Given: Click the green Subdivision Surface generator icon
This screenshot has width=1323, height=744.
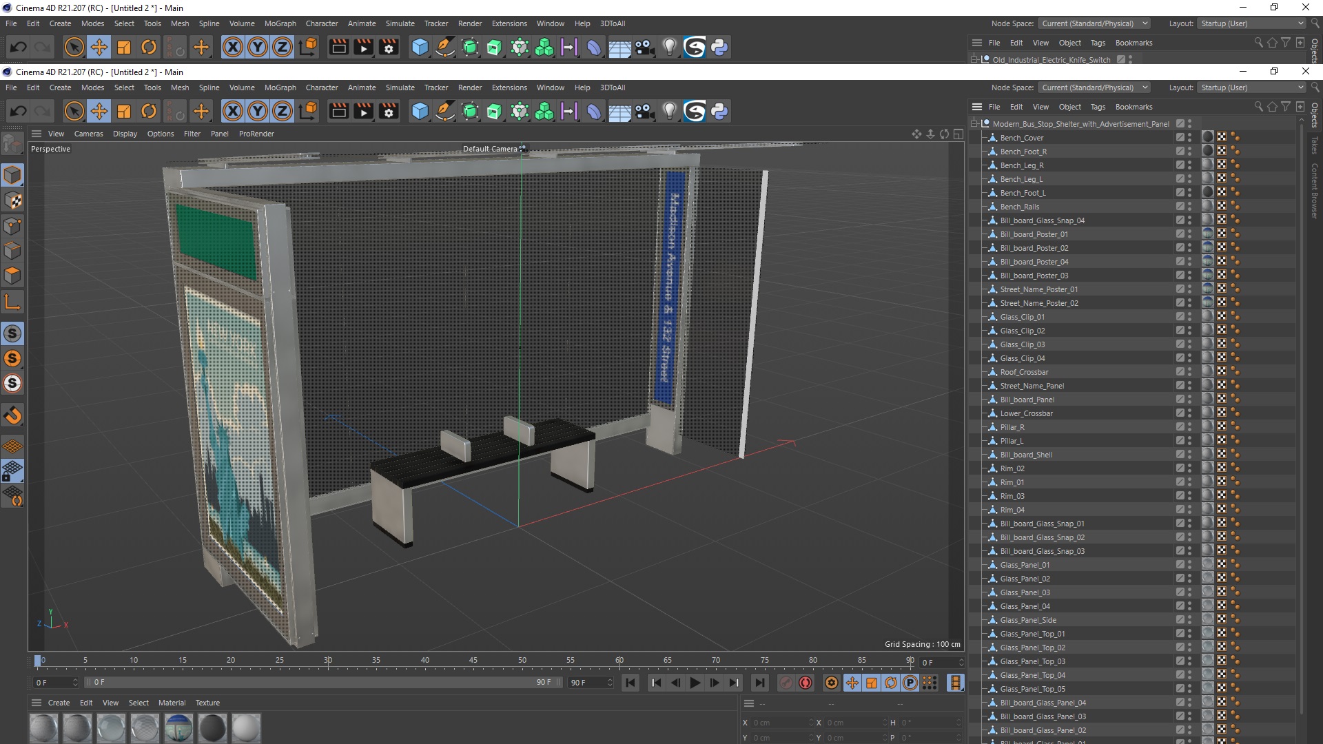Looking at the screenshot, I should pos(470,111).
